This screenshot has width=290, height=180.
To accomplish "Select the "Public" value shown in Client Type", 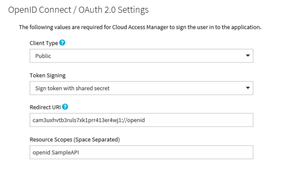I will 43,56.
